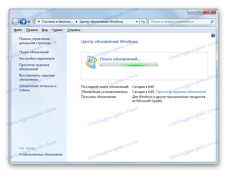Close the Windows Update window

pos(209,12)
